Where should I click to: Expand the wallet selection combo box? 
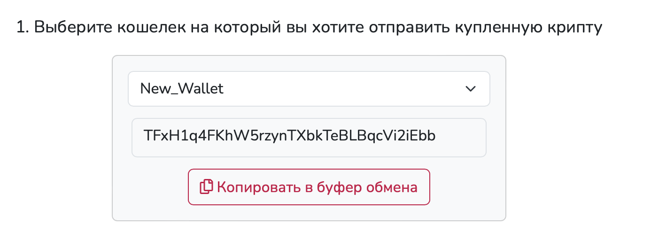[309, 89]
